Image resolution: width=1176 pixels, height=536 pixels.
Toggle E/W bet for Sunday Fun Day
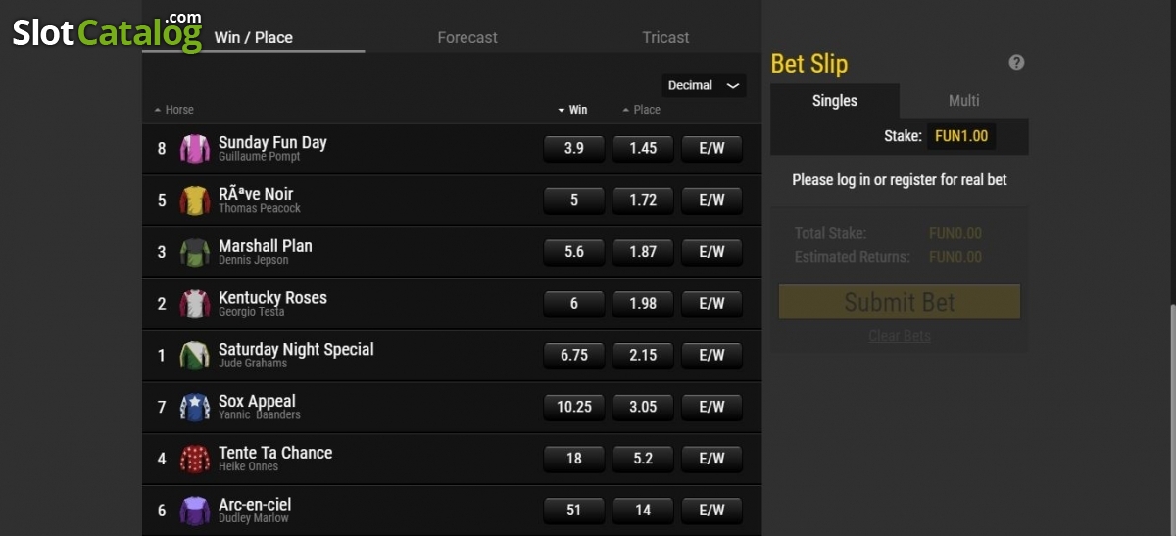(711, 148)
